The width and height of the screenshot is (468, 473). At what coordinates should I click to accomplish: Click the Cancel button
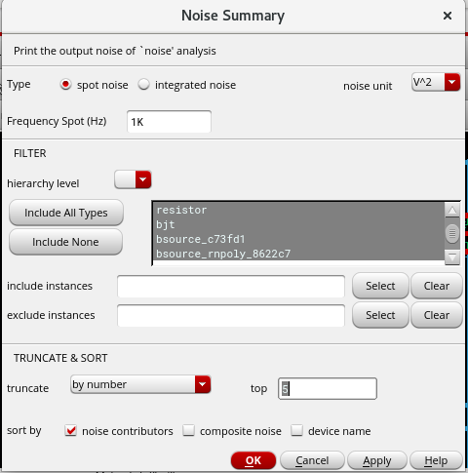pos(312,460)
